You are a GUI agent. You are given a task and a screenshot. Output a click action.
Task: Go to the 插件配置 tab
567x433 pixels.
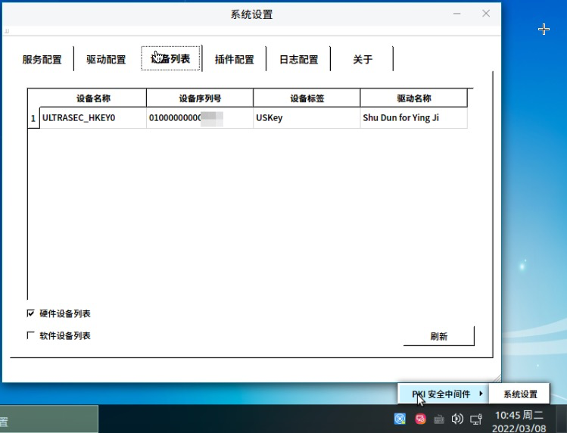click(235, 59)
